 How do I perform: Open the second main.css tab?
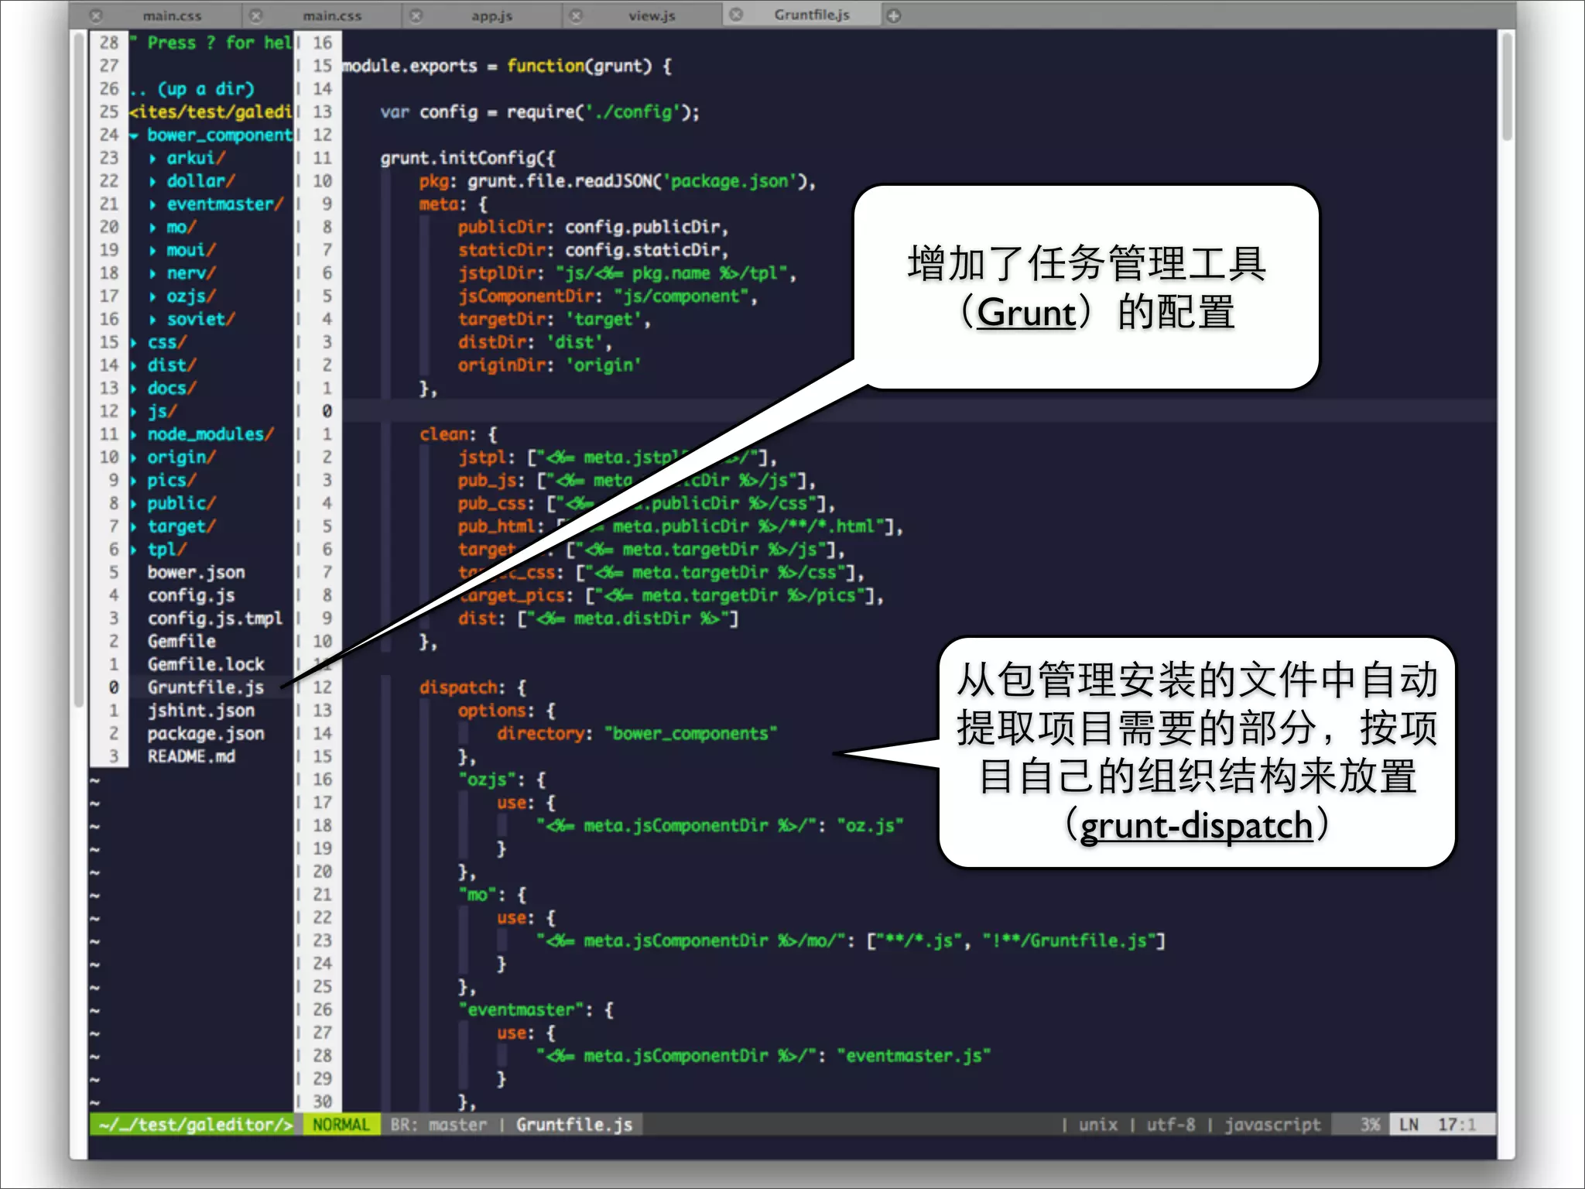[x=331, y=15]
